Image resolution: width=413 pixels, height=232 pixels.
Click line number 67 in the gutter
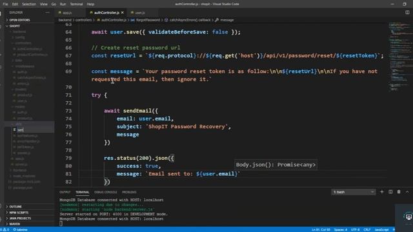68,56
